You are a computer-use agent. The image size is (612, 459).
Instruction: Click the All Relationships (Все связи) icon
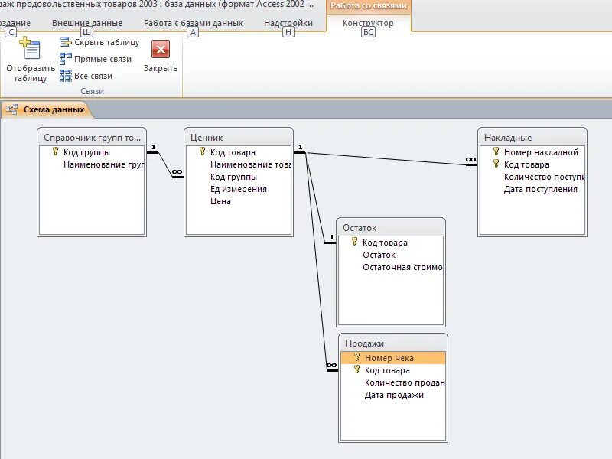65,76
